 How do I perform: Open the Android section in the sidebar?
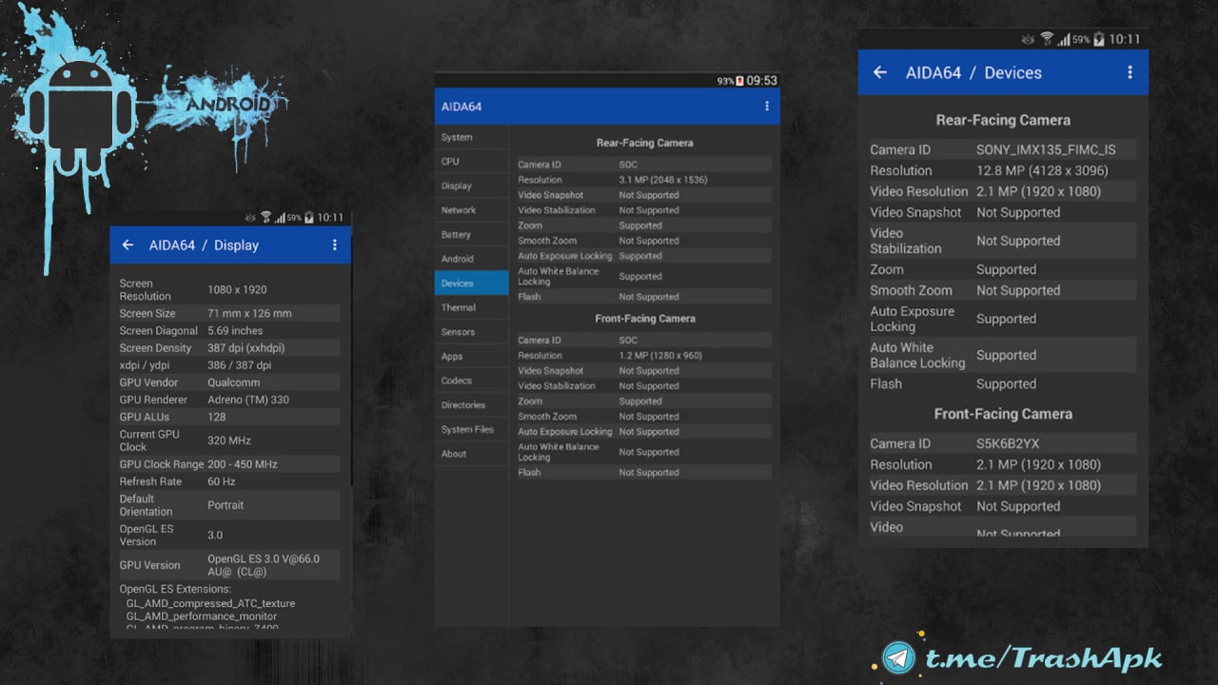[471, 259]
